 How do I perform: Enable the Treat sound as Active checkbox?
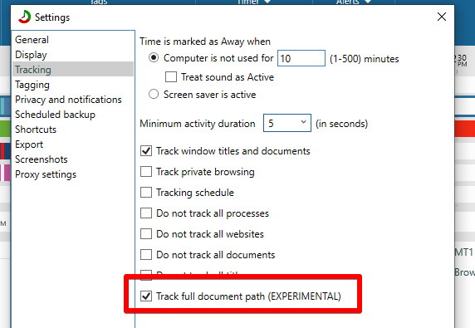[171, 77]
